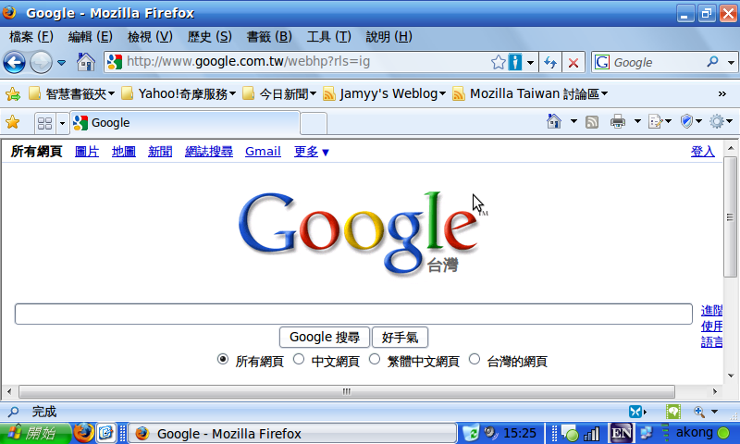
Task: Select the 台灣的網頁 radio button
Action: click(x=475, y=360)
